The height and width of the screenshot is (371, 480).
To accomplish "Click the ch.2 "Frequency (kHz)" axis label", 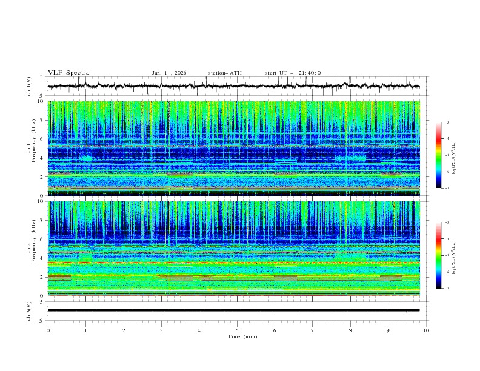I will coord(34,241).
